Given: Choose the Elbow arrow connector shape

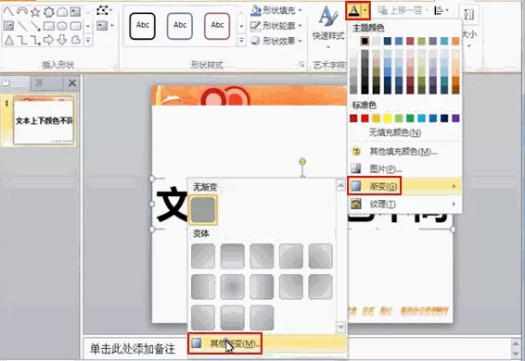Looking at the screenshot, I should [35, 41].
